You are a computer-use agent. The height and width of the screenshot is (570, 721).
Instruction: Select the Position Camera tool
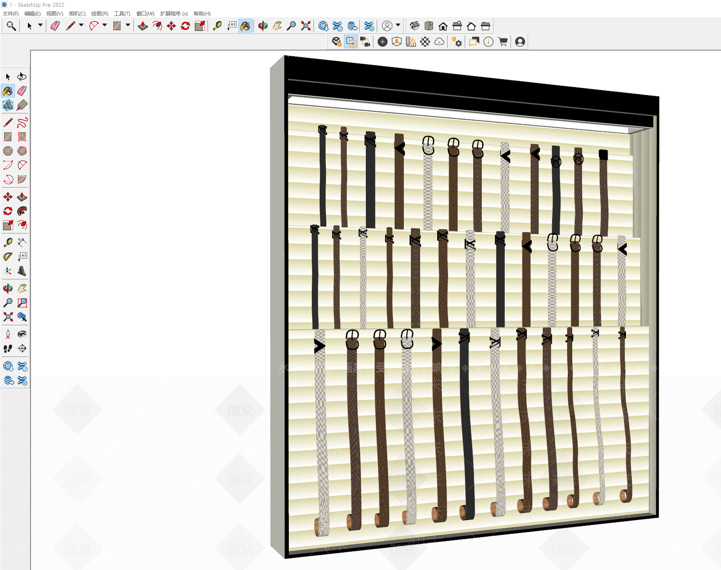click(x=8, y=334)
